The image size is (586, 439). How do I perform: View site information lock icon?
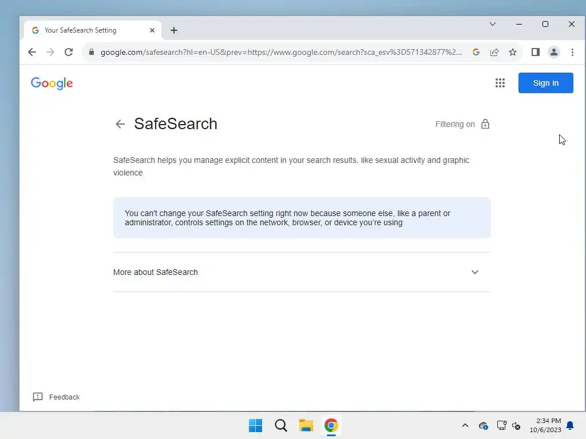coord(92,52)
